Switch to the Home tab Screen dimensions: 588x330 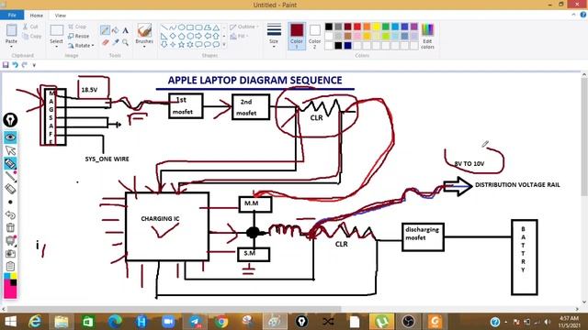37,16
